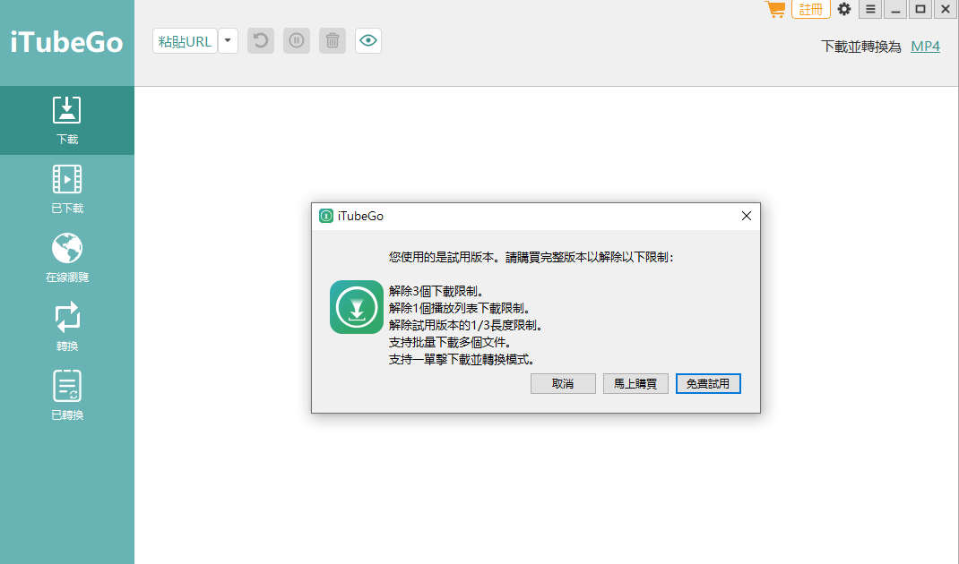Open the 已轉換 (Converted) section
The height and width of the screenshot is (564, 959).
(x=67, y=394)
